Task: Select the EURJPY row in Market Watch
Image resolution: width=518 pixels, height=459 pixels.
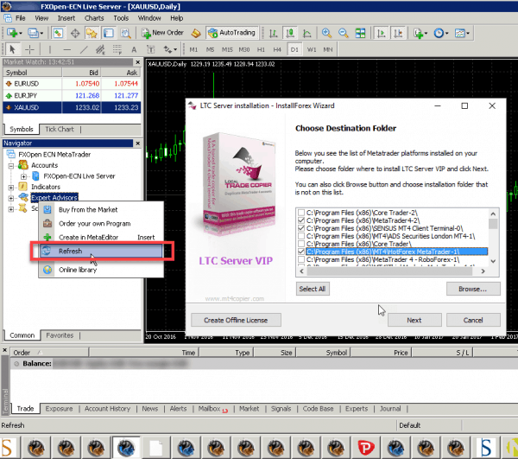Action: (72, 96)
